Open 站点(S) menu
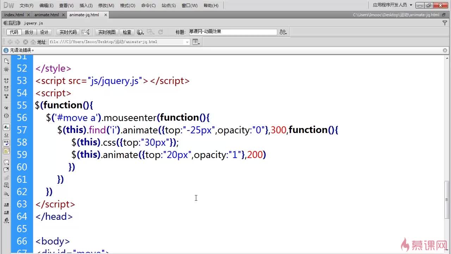The image size is (451, 254). point(169,5)
